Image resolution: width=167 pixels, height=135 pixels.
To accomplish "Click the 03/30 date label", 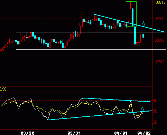I will (28, 133).
